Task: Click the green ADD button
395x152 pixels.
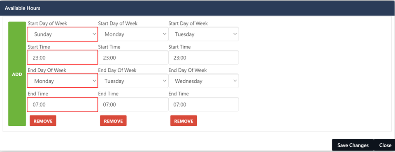Action: point(17,74)
